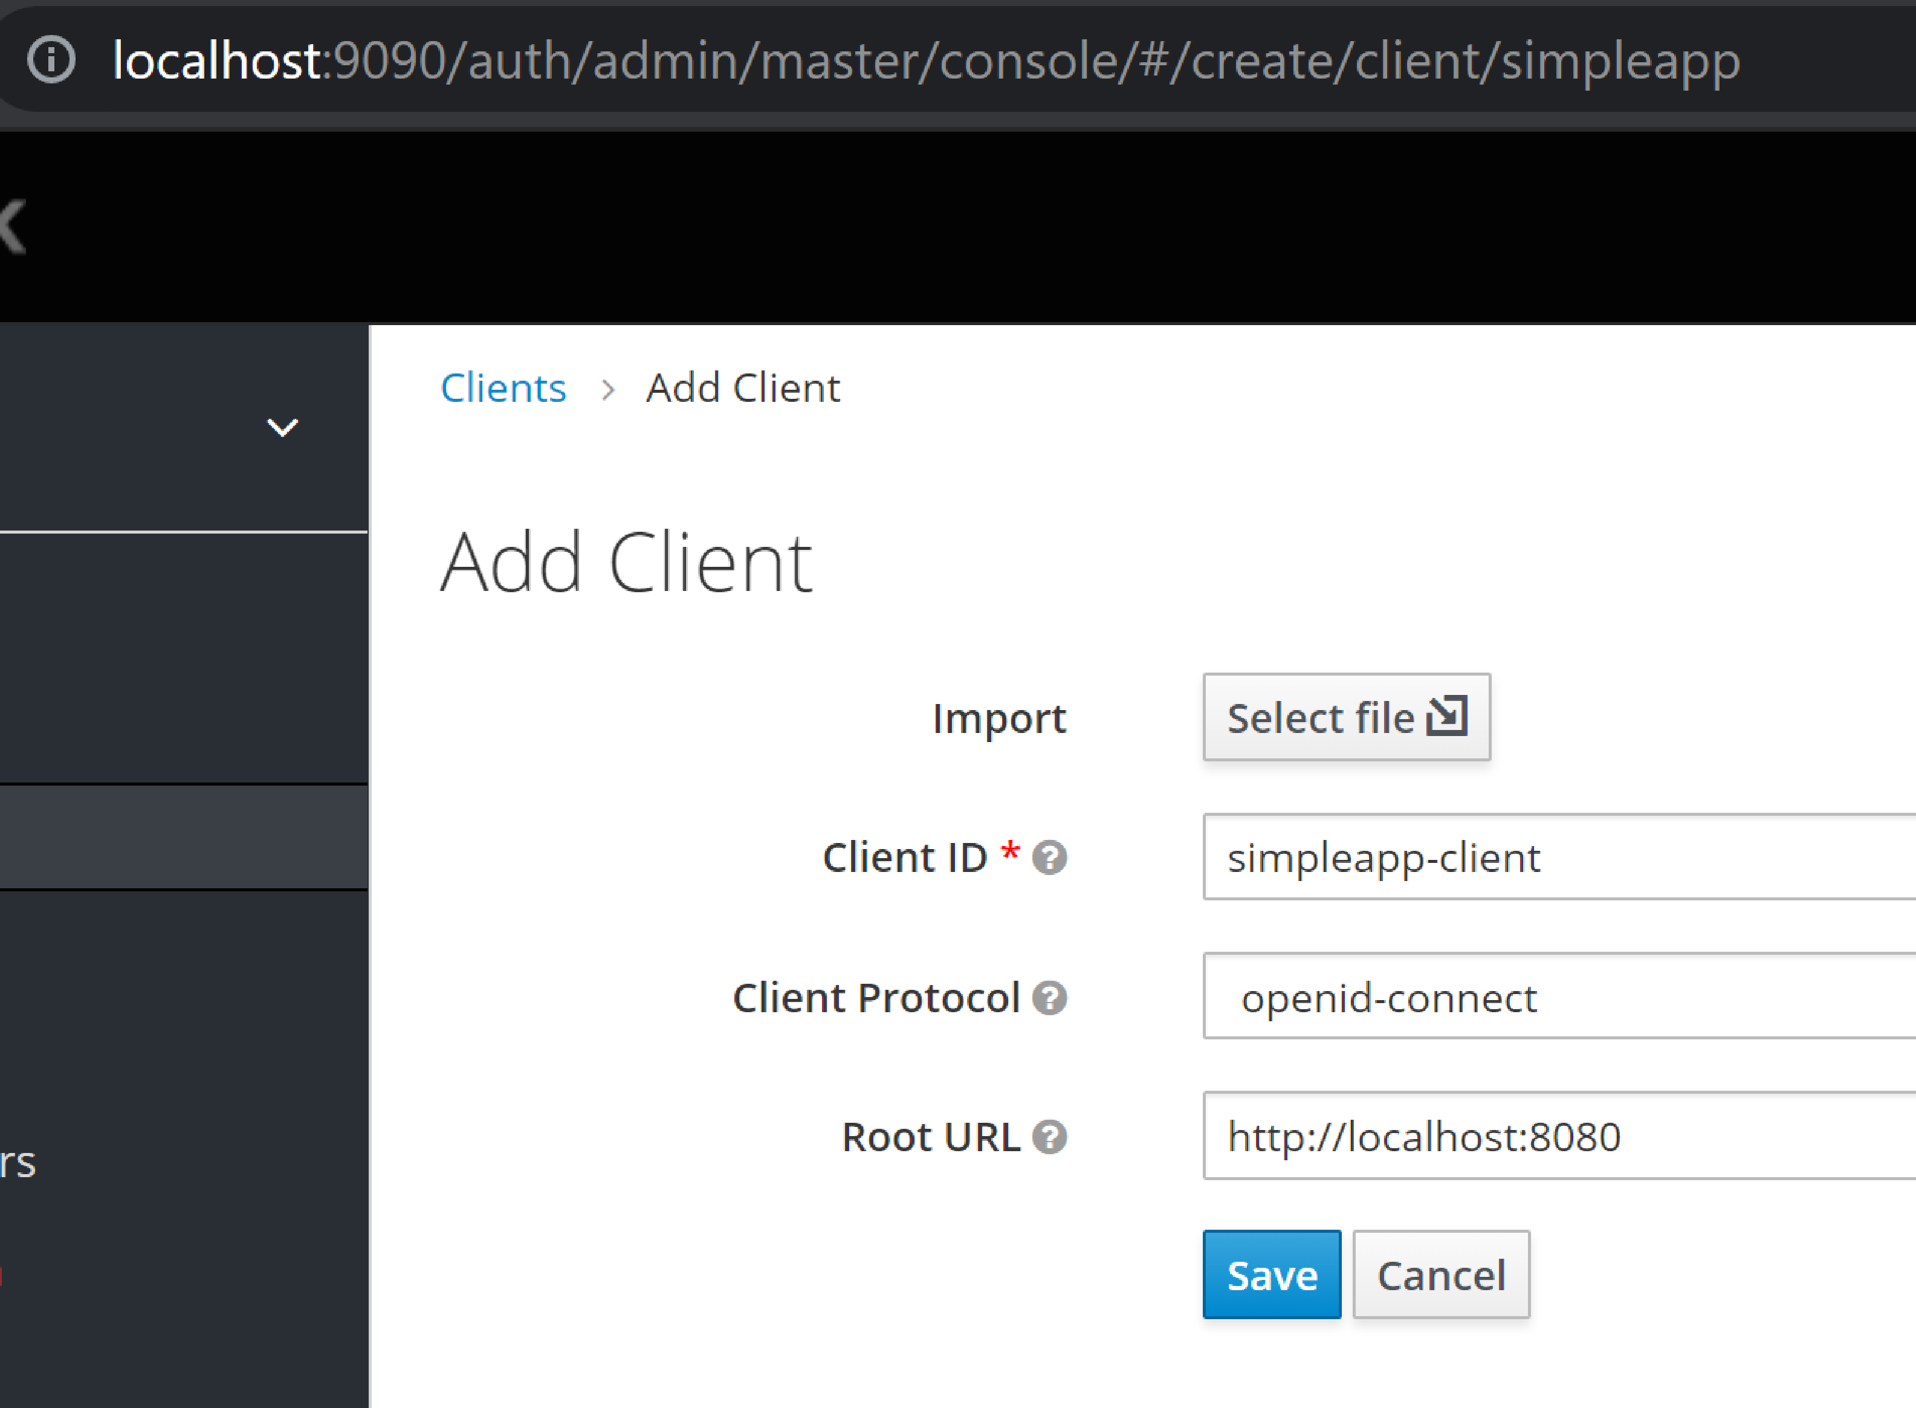This screenshot has width=1916, height=1408.
Task: Save the new client
Action: point(1271,1275)
